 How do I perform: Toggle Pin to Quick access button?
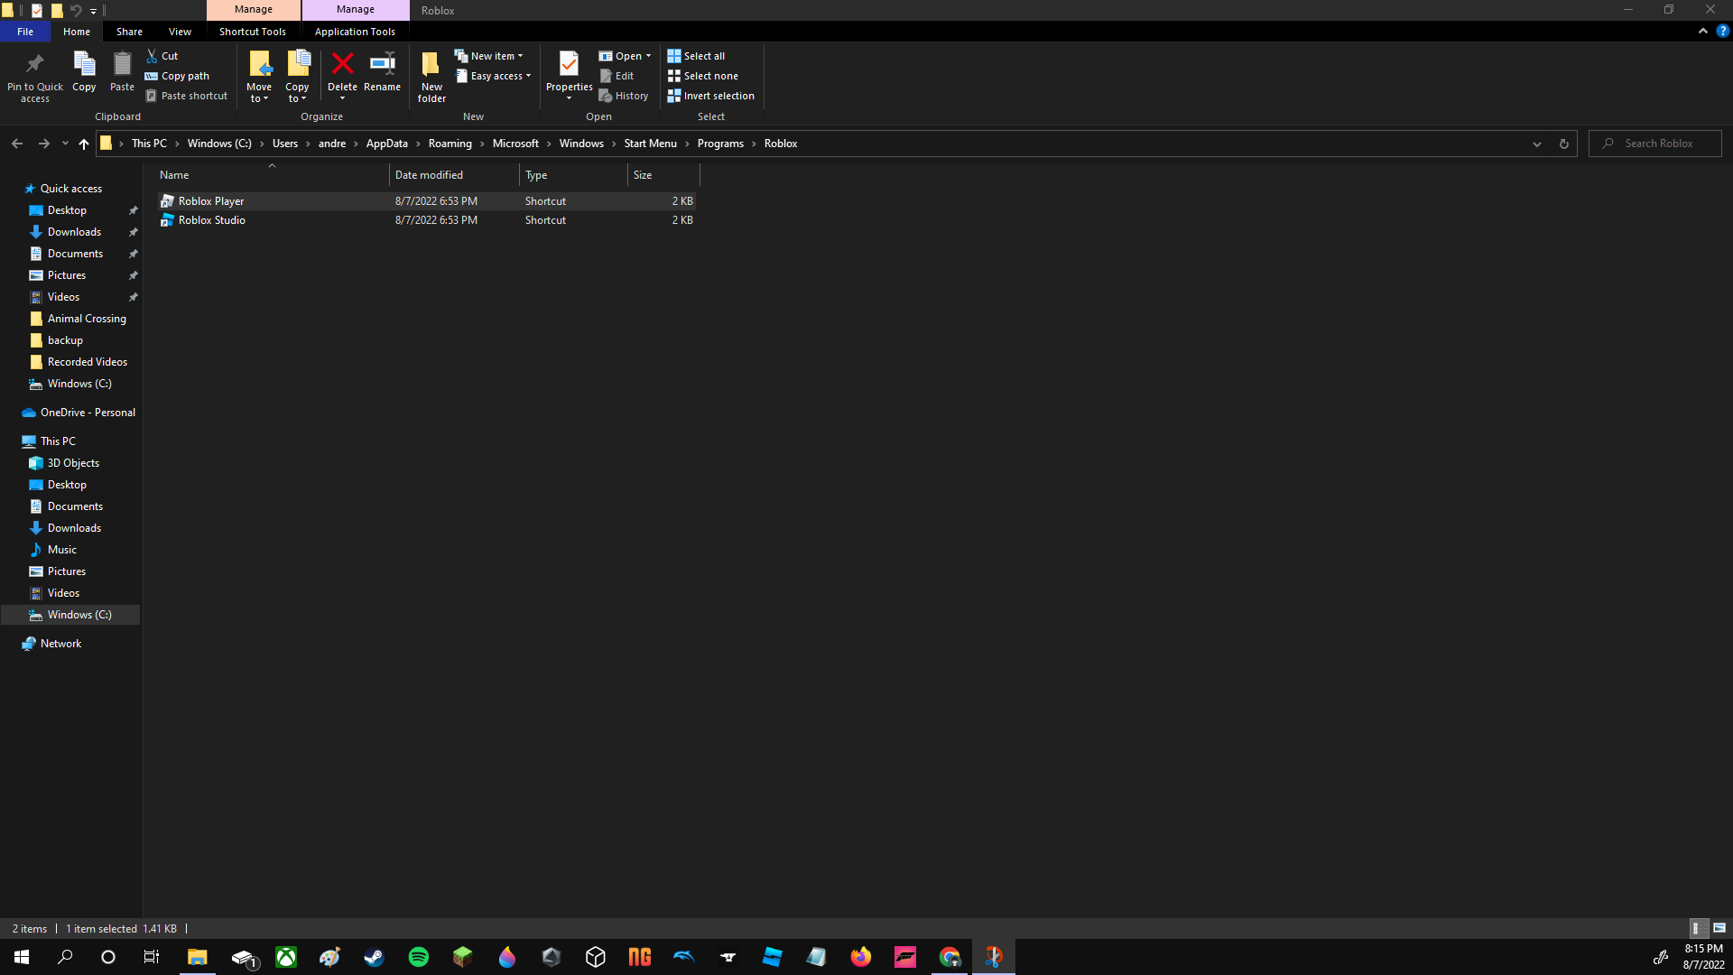click(34, 75)
